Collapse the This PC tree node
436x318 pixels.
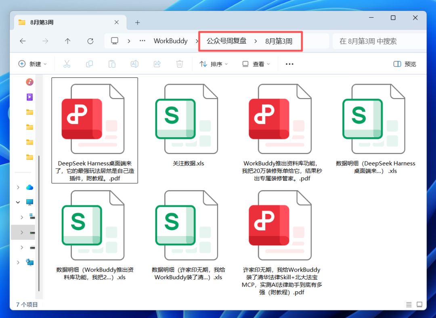tap(18, 202)
